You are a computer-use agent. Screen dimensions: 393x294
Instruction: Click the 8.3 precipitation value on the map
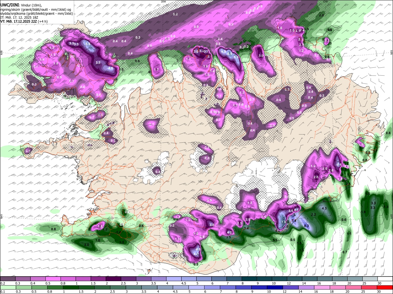pyautogui.click(x=306, y=226)
